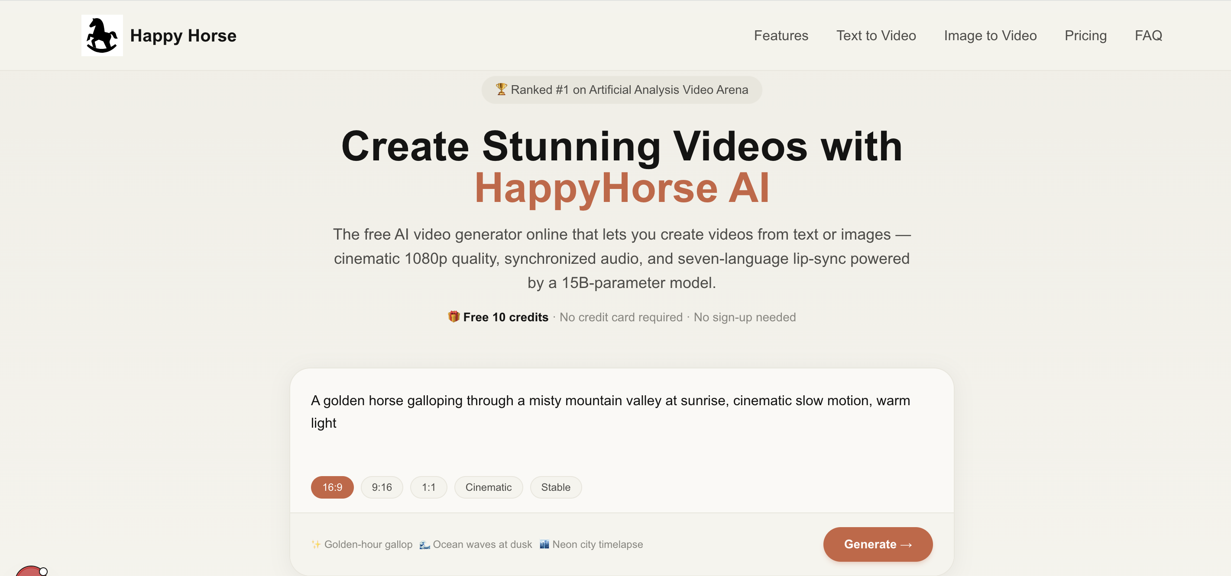Open the Features menu item
The width and height of the screenshot is (1231, 576).
[781, 35]
